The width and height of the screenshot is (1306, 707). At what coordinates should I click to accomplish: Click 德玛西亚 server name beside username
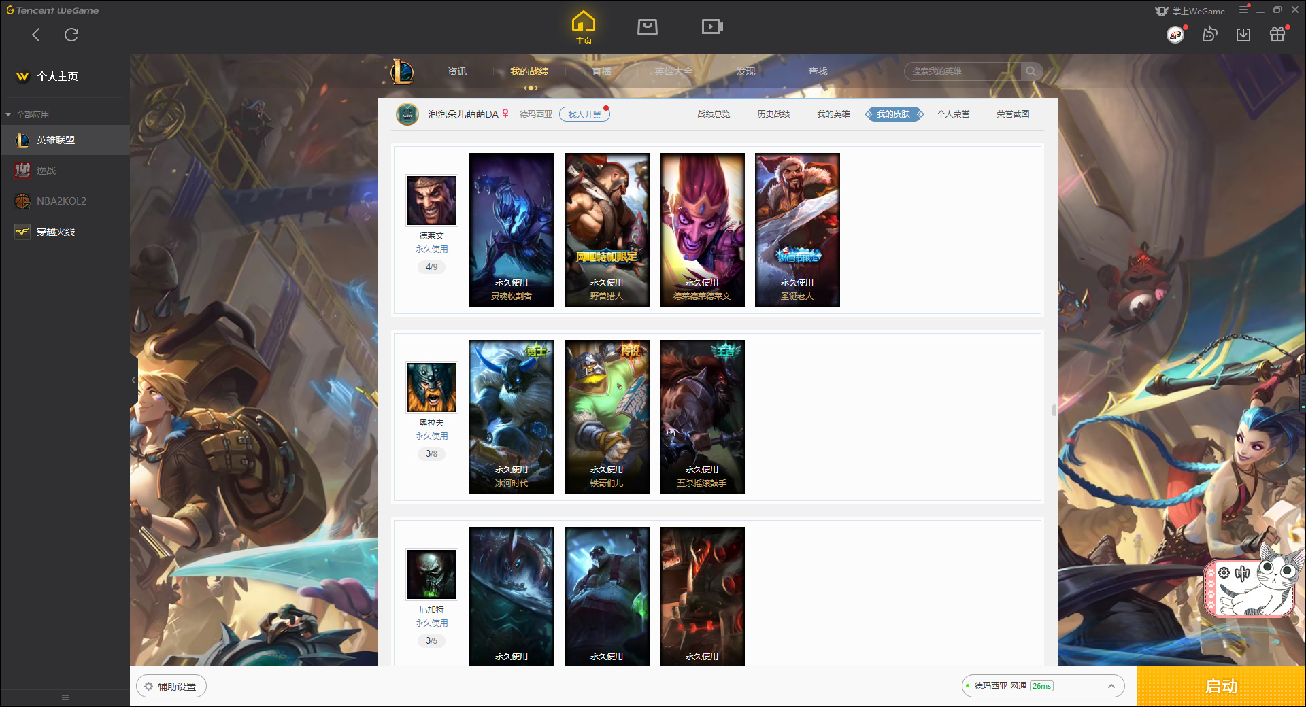pos(536,114)
